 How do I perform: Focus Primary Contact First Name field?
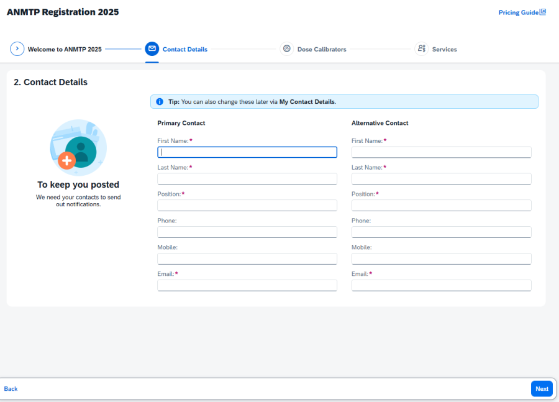coord(247,152)
